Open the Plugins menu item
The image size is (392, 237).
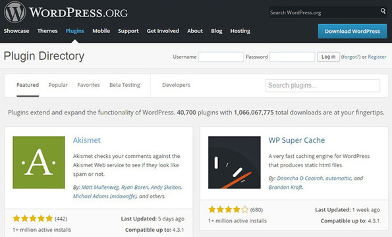(74, 31)
